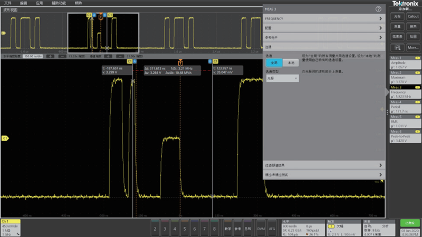This screenshot has height=237, width=422.
Task: Click the horizontal zoom scale 150.00 ns/div field
Action: click(32, 56)
